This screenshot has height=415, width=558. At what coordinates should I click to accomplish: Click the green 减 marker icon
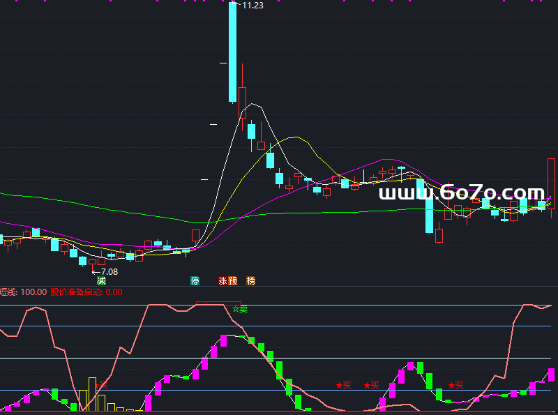click(102, 281)
